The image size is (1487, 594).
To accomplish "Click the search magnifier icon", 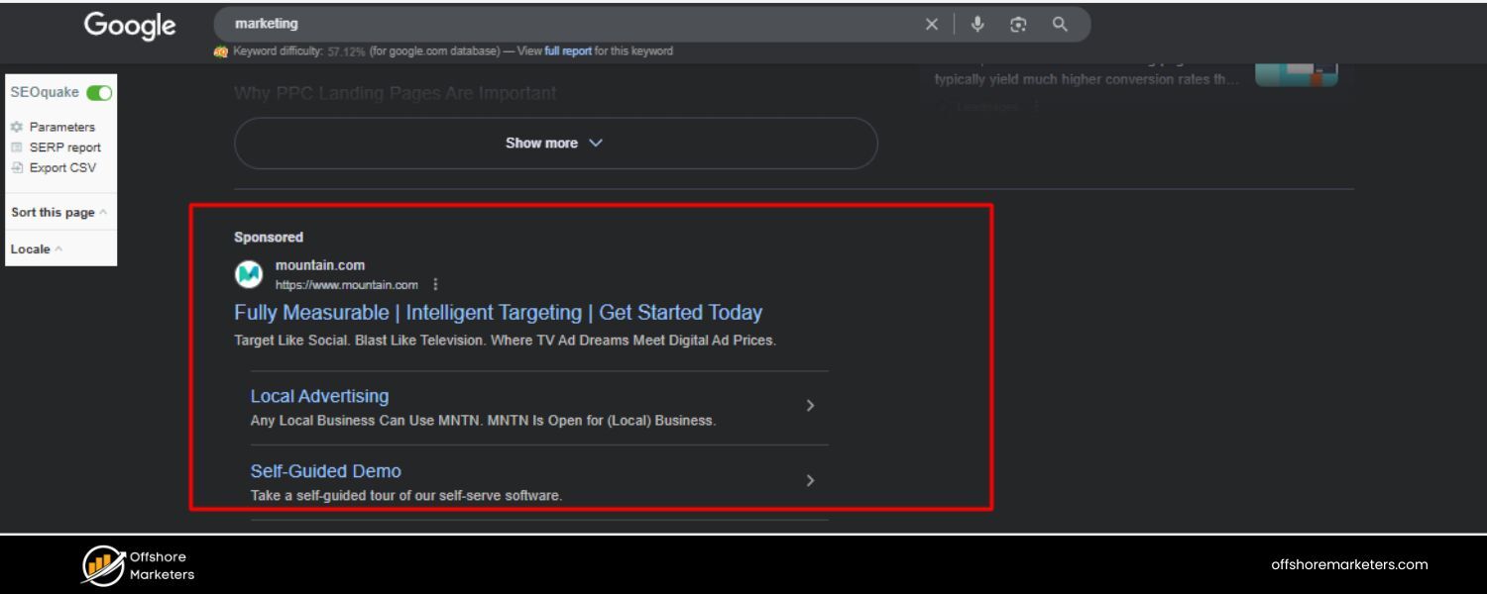I will pos(1059,24).
